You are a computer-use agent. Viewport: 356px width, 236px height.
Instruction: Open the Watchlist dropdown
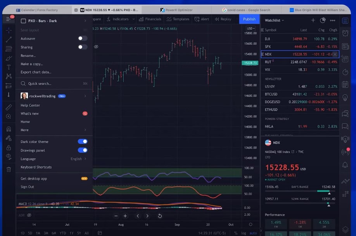pos(275,20)
